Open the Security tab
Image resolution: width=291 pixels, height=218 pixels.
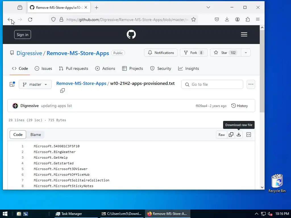pos(161,68)
